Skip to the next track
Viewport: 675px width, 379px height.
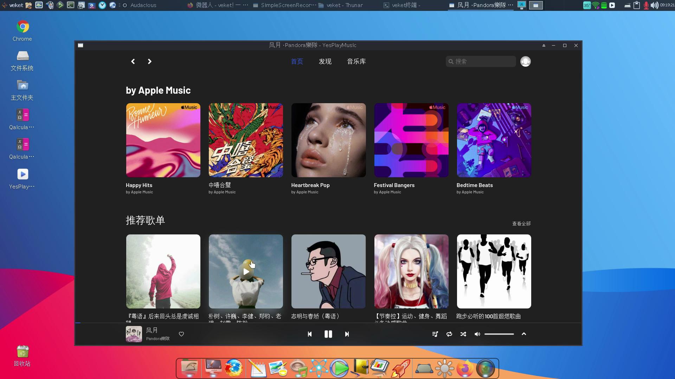point(347,334)
